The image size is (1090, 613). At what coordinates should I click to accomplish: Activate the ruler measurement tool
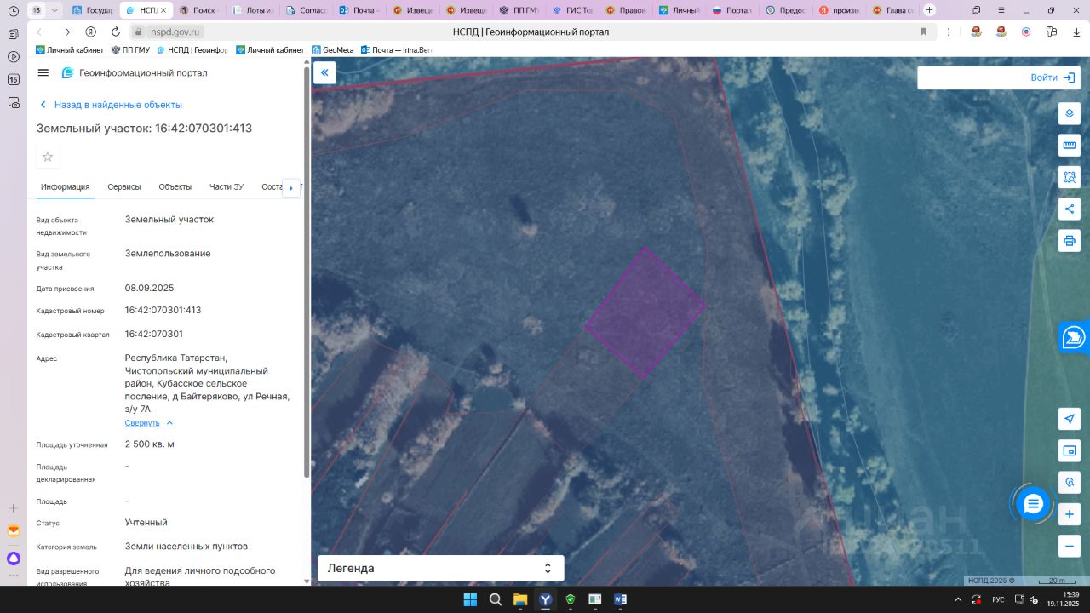1070,145
